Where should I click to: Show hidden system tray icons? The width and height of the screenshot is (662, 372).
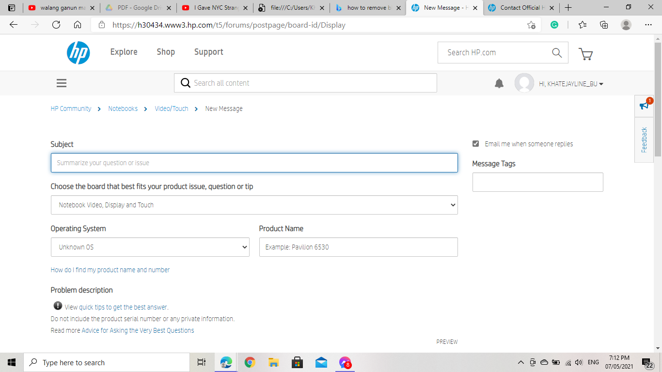tap(521, 362)
